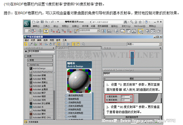Open the 选项 menu in material editor
Image resolution: width=183 pixels, height=125 pixels.
58,40
